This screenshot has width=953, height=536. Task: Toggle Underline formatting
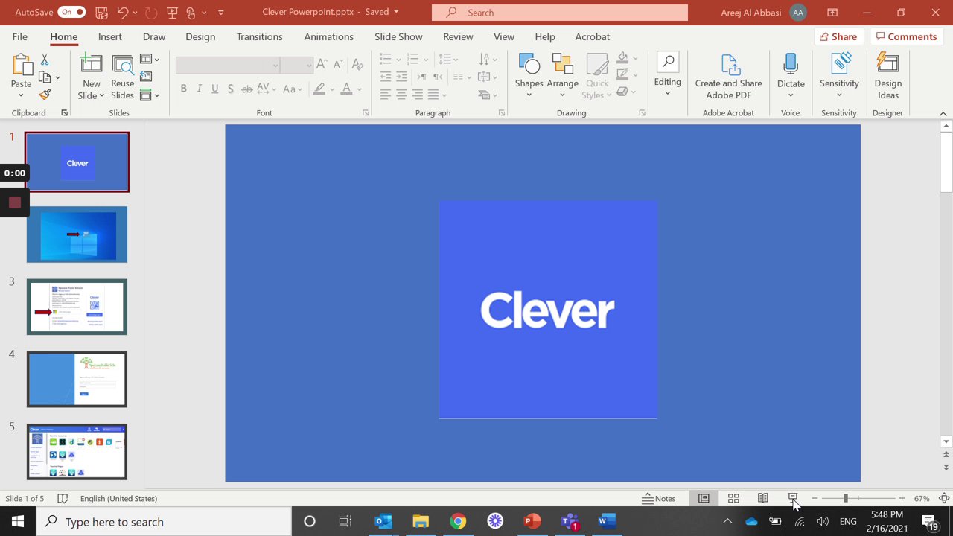[x=215, y=89]
